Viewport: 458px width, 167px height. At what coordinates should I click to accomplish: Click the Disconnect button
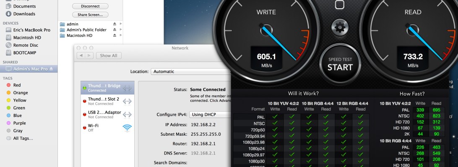pyautogui.click(x=90, y=6)
